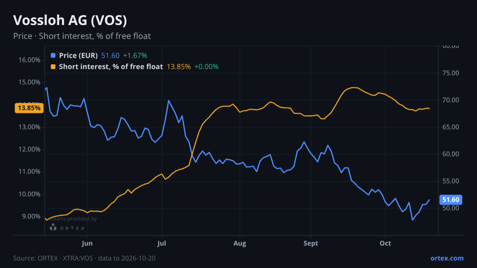Click the Jun label on time axis

click(x=87, y=243)
